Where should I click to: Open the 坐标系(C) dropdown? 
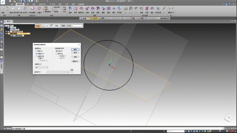click(x=58, y=72)
